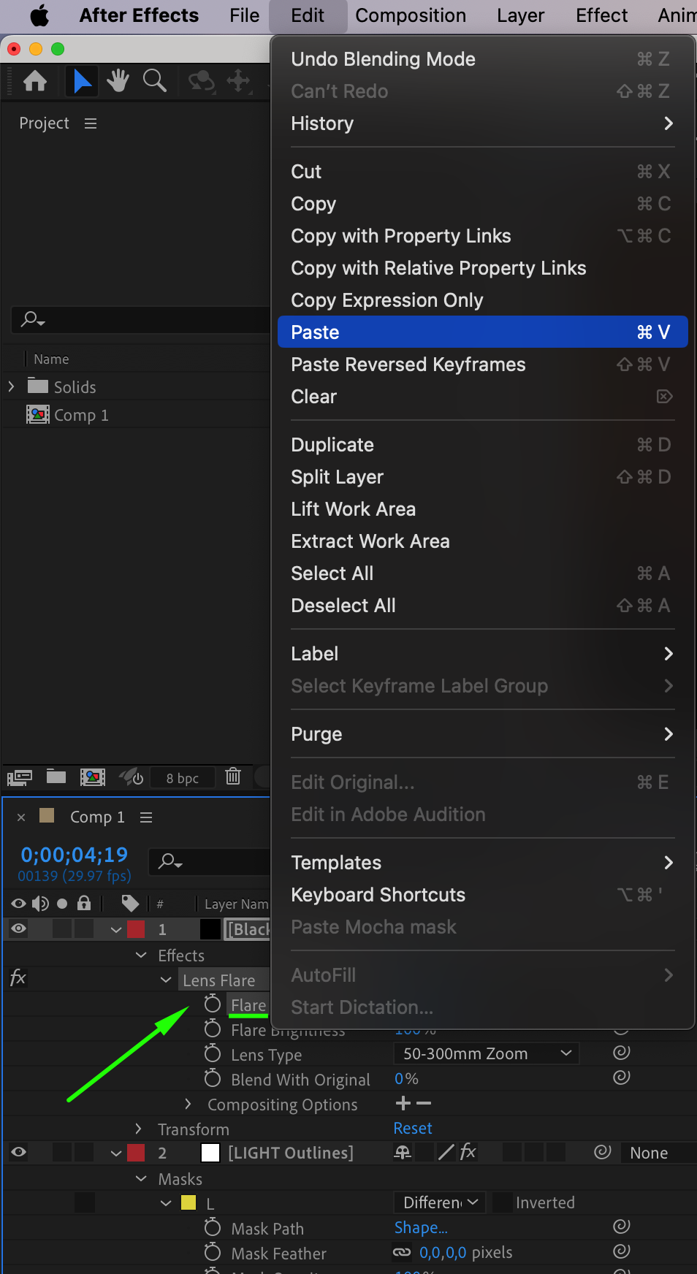Expand Compositing Options group
697x1274 pixels.
188,1104
